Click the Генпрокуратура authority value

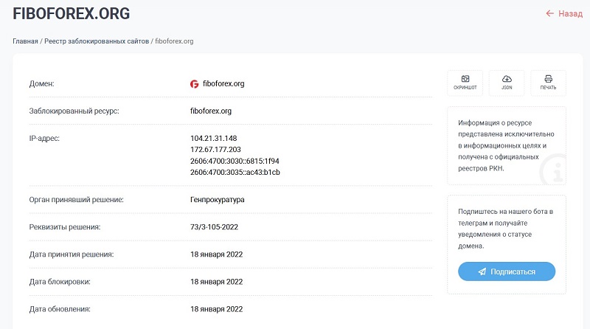[217, 200]
